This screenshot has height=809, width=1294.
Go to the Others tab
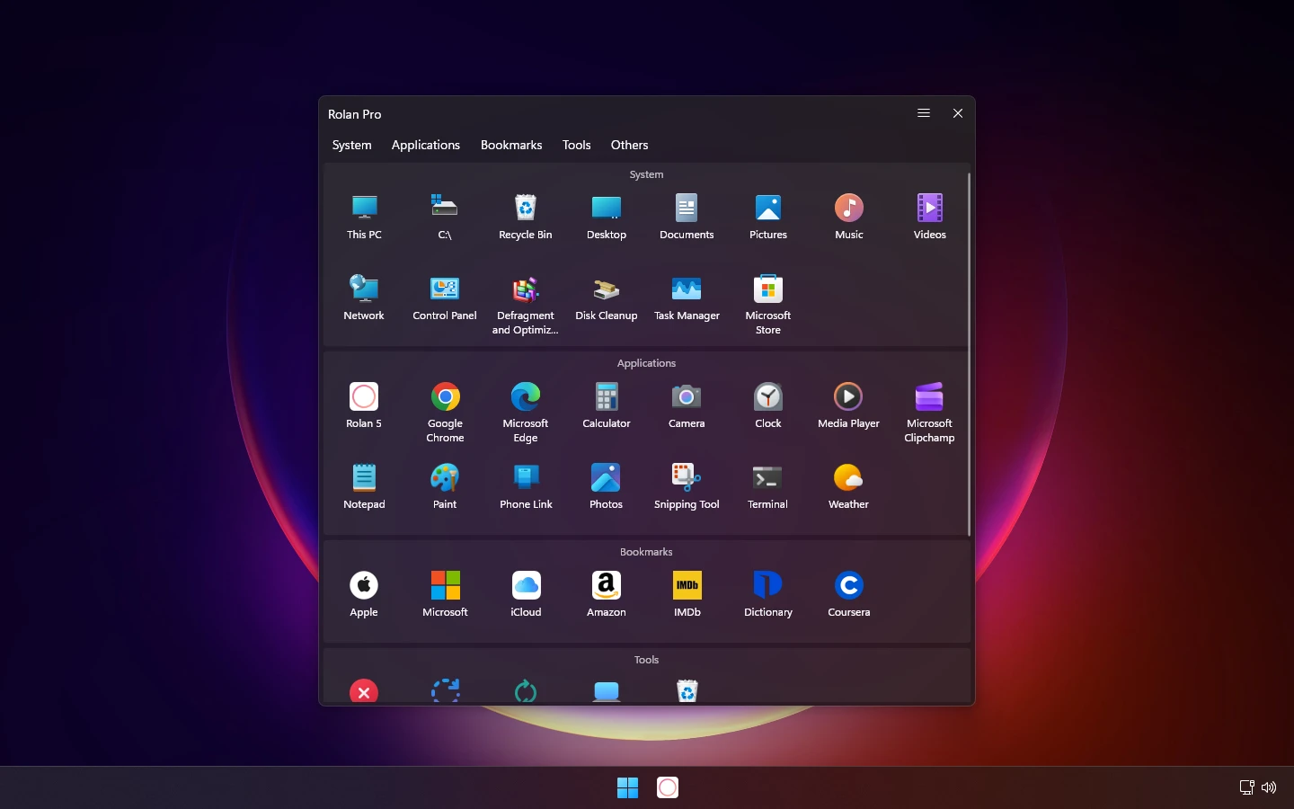point(629,145)
